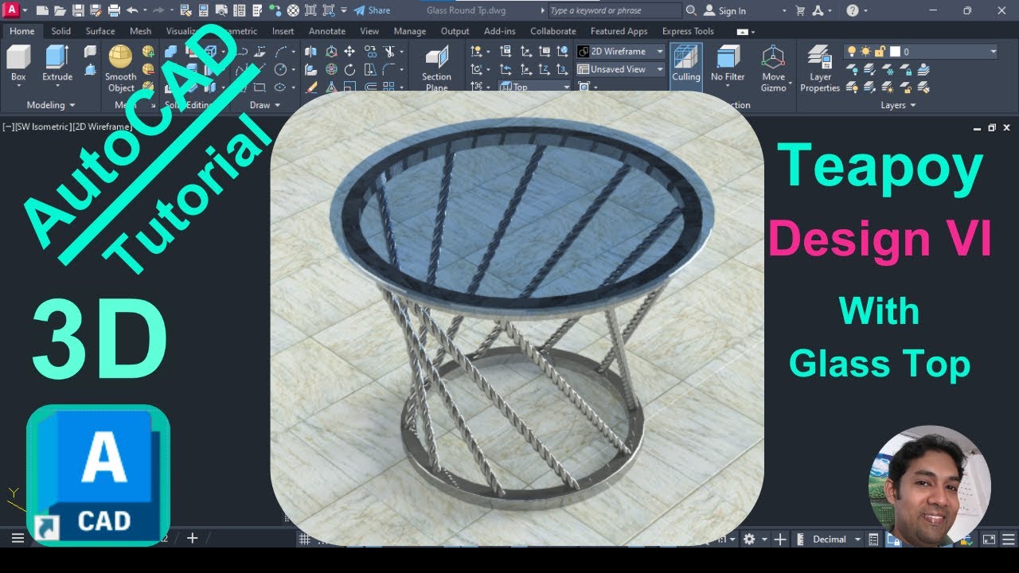Click the No Filter selection tool
Image resolution: width=1019 pixels, height=573 pixels.
point(728,64)
